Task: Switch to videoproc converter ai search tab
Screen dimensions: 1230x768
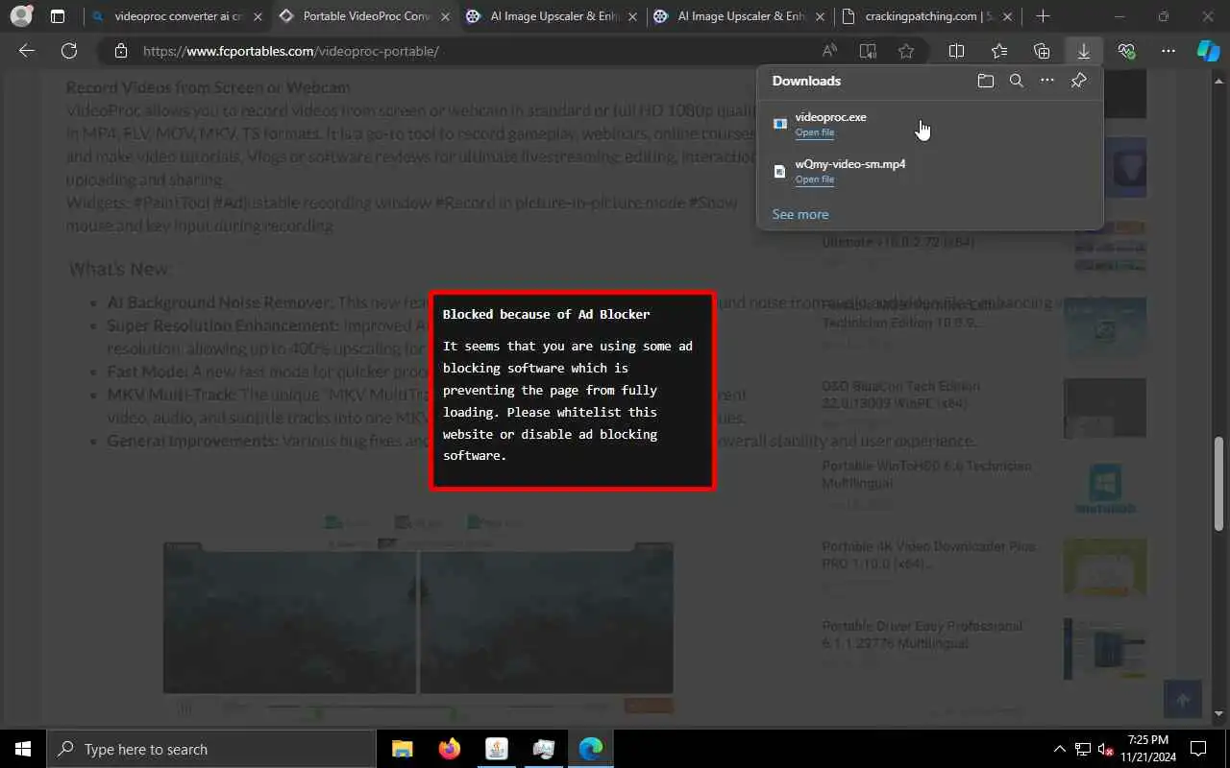Action: coord(178,16)
